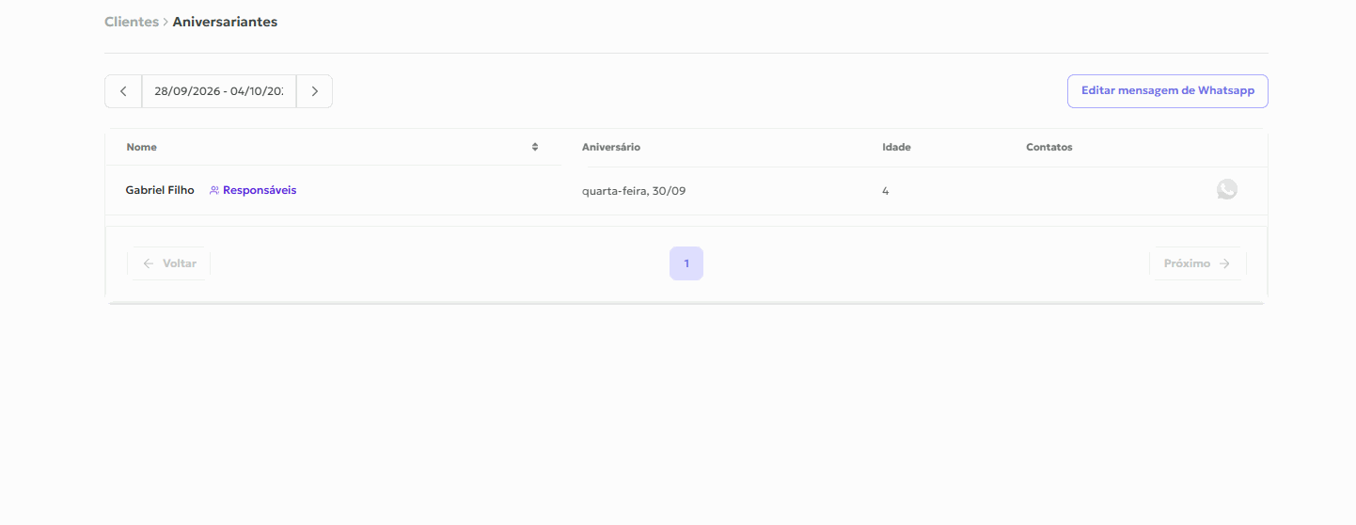1356x525 pixels.
Task: Navigate to Clientes breadcrumb
Action: click(x=132, y=22)
